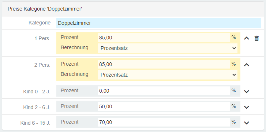Delete the 1 Pers. price row
Screen dimensions: 266x132
(256, 38)
